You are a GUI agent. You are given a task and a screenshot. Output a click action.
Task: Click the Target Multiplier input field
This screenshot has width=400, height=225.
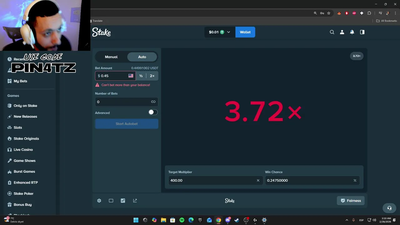click(215, 180)
